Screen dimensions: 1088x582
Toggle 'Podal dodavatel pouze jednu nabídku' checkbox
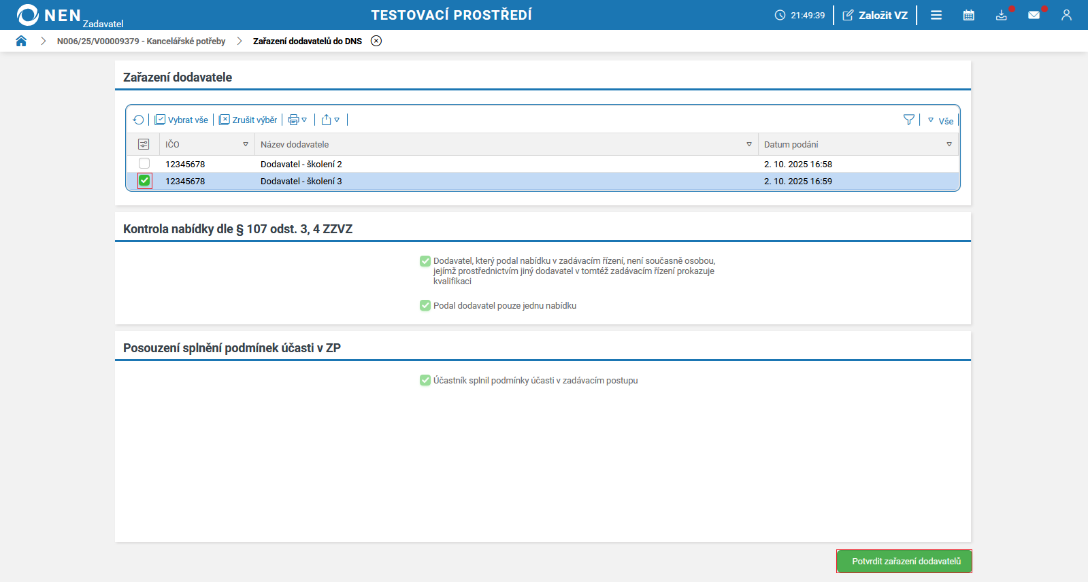425,306
